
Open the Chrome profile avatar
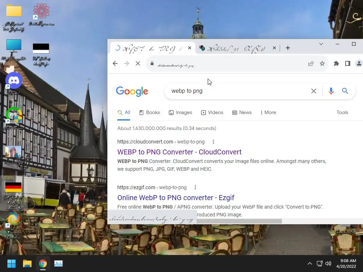point(359,64)
